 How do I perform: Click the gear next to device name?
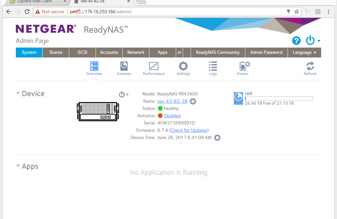(193, 101)
